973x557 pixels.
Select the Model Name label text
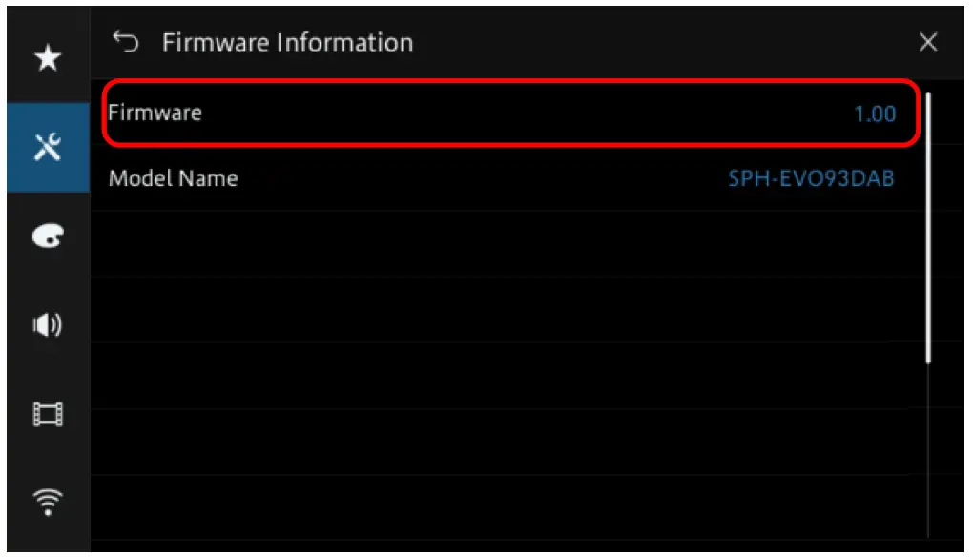point(173,178)
